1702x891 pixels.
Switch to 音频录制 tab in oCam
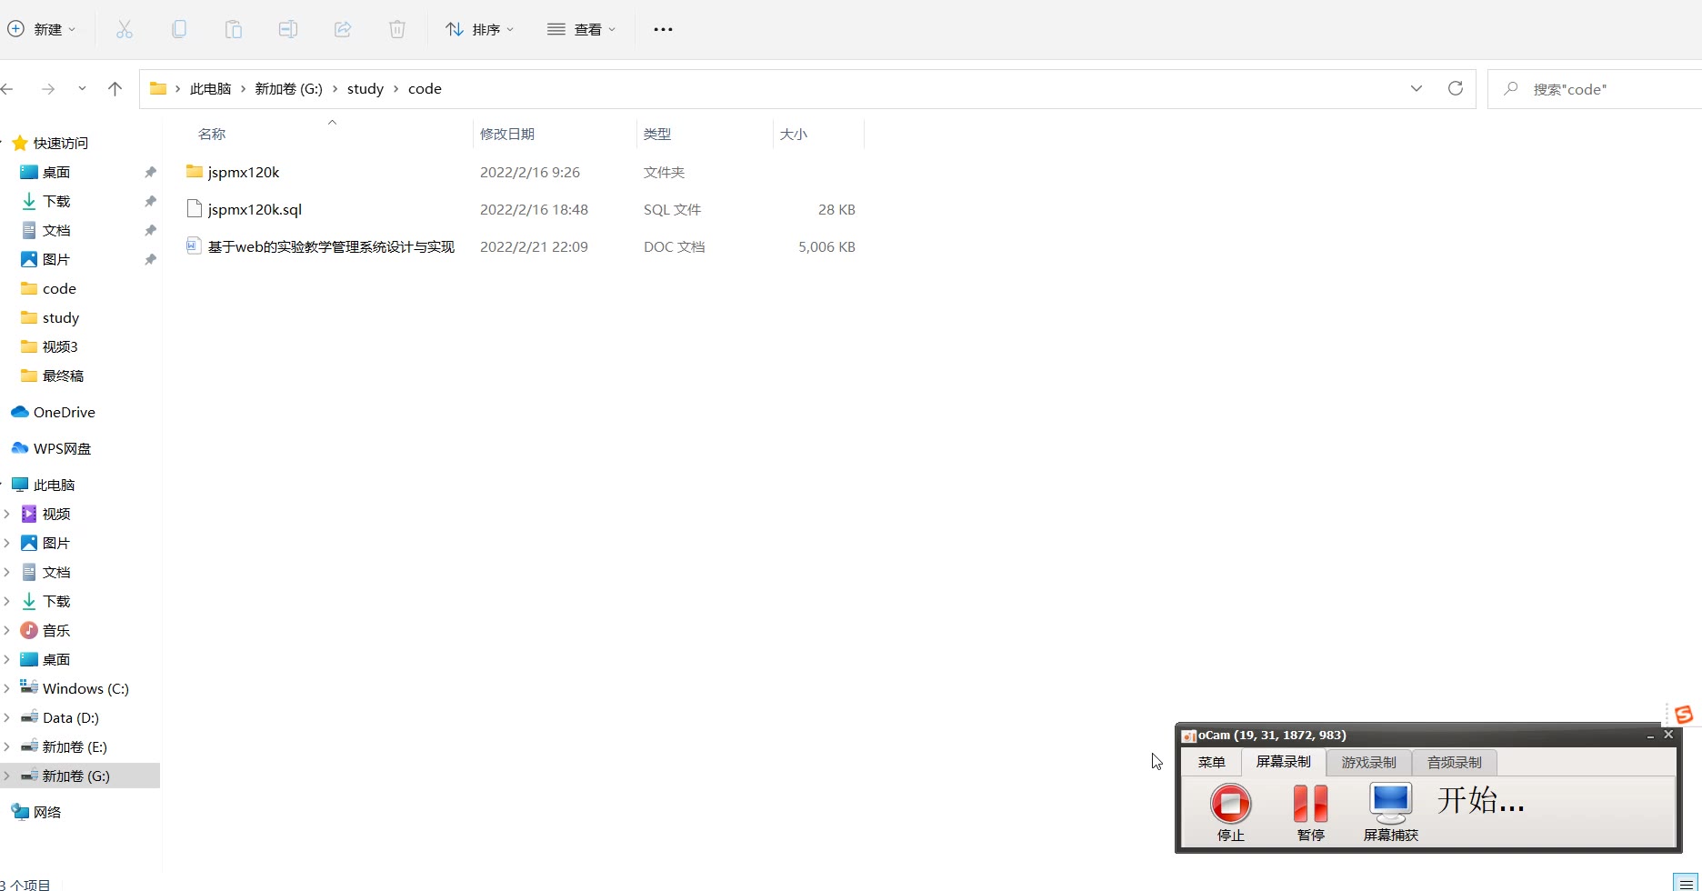tap(1455, 763)
